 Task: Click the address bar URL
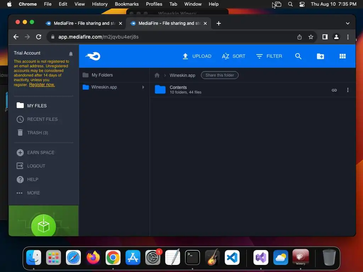(99, 37)
